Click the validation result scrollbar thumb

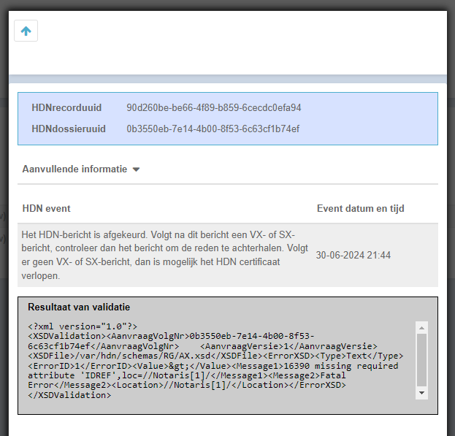click(421, 360)
